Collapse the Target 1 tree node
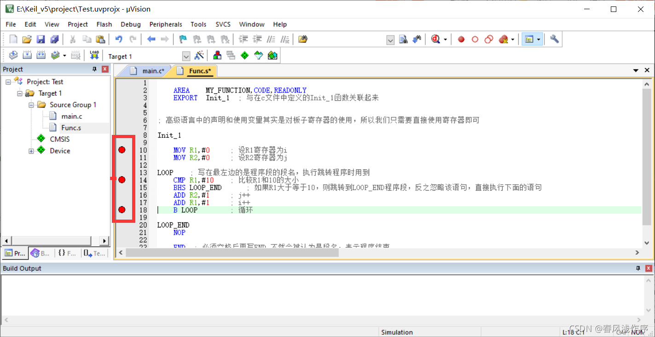 pos(20,93)
